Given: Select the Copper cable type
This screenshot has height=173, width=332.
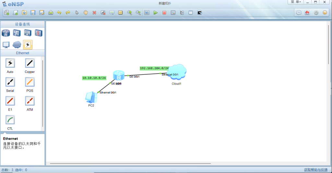Looking at the screenshot, I should [x=30, y=63].
